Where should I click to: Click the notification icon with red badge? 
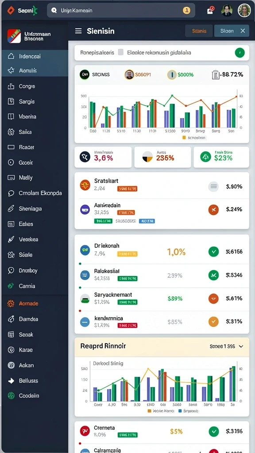210,11
